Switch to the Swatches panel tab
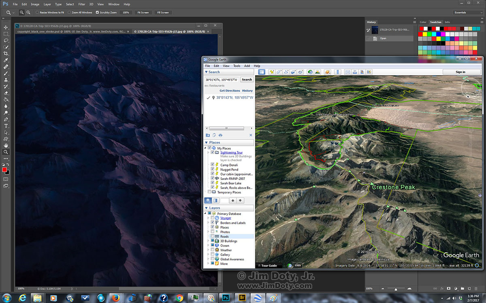The width and height of the screenshot is (486, 303). pos(436,22)
